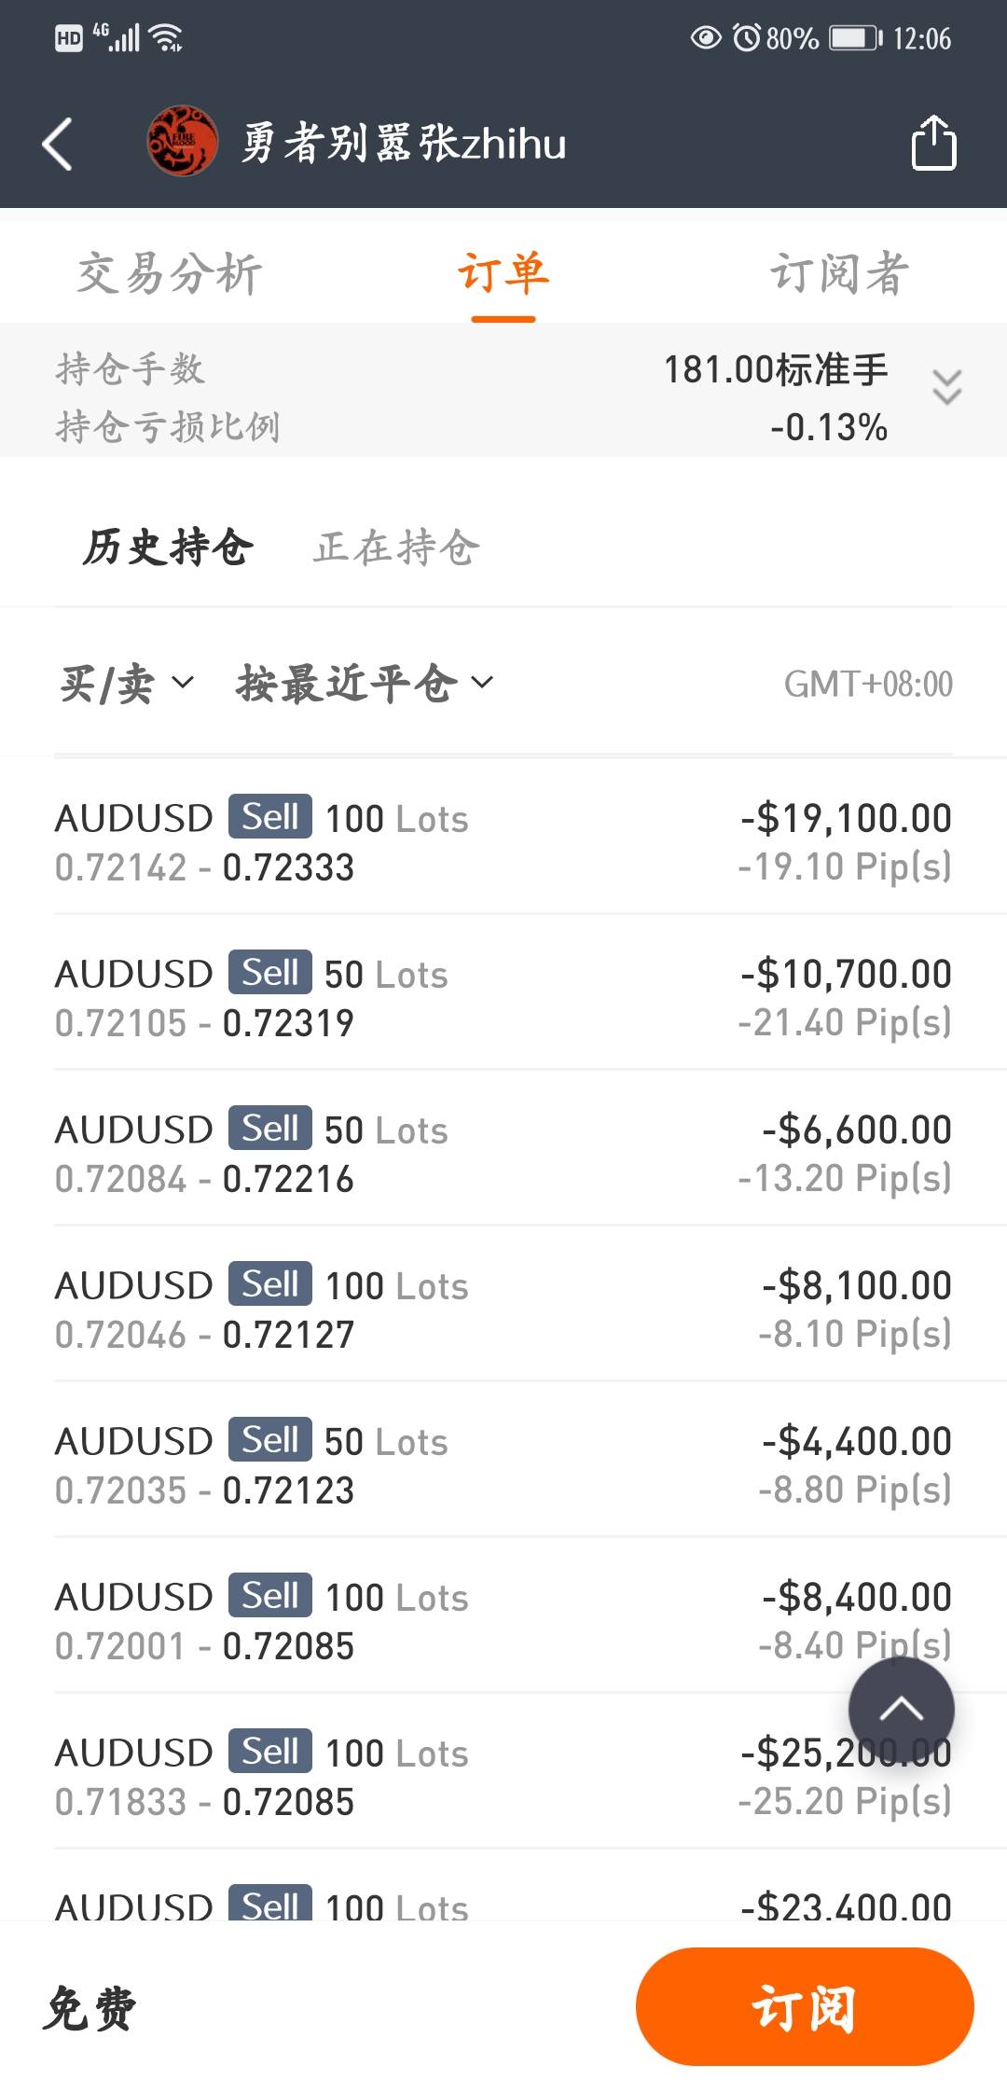The width and height of the screenshot is (1007, 2093).
Task: Open the 按最近平仓 sort dropdown
Action: click(x=364, y=684)
